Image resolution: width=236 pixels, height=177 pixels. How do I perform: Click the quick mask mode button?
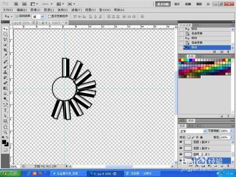click(x=5, y=150)
